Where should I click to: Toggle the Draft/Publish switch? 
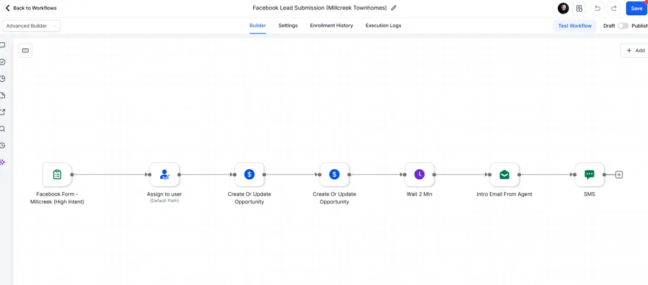coord(623,26)
